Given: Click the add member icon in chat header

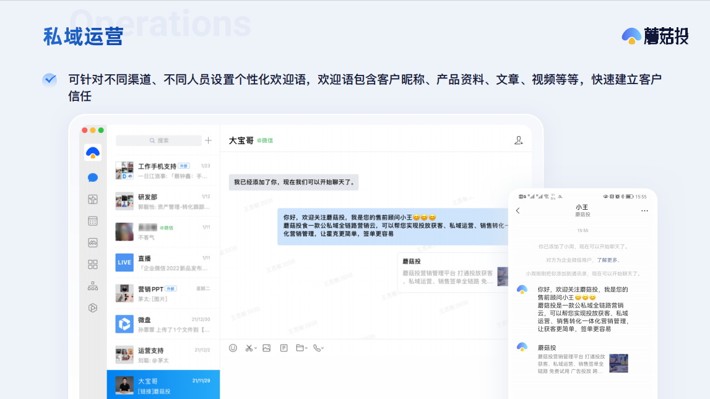Looking at the screenshot, I should (518, 140).
